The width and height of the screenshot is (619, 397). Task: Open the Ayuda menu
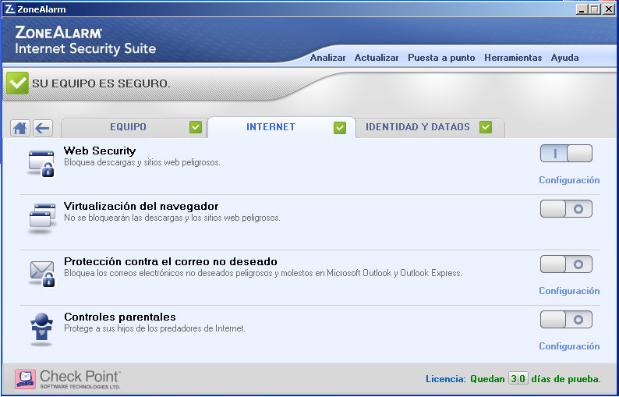pos(565,58)
